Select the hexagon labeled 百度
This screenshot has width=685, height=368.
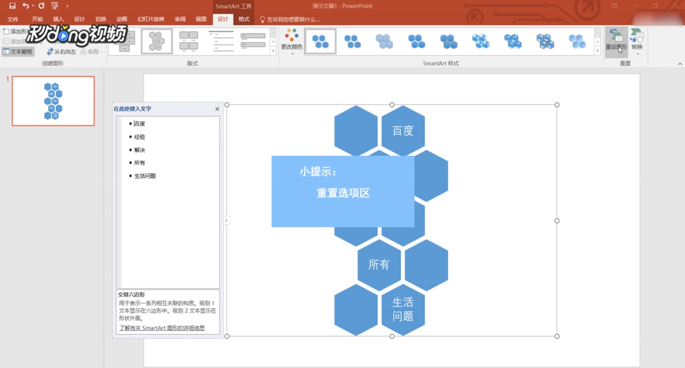pos(403,131)
